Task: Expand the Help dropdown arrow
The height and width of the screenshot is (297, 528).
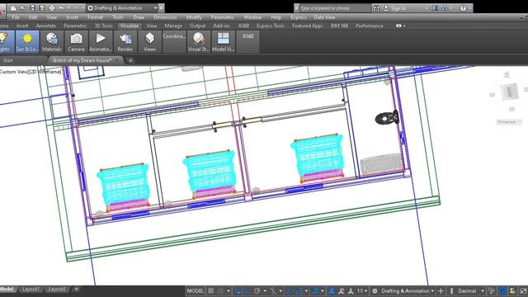Action: pos(470,8)
